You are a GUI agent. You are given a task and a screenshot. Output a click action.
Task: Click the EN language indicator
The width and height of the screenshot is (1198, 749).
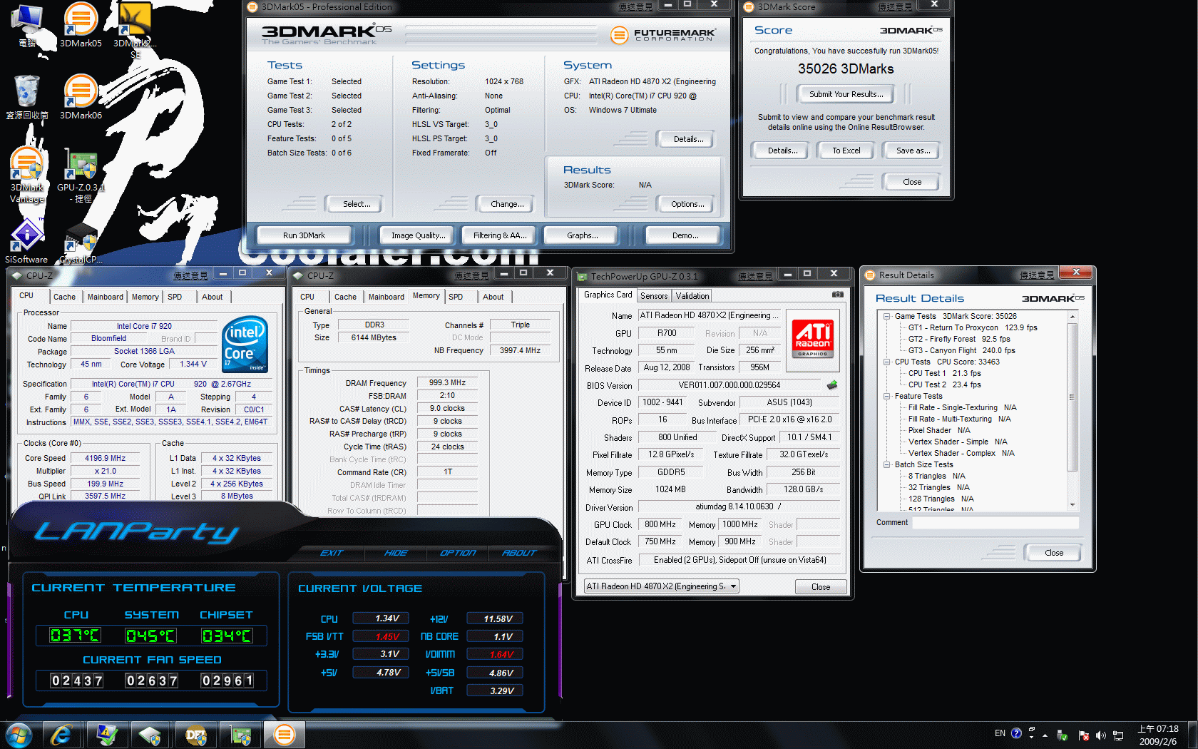1000,733
